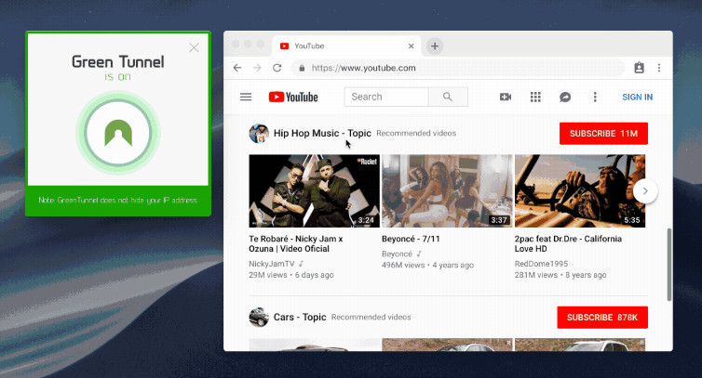The height and width of the screenshot is (378, 702).
Task: Open the Cars - Topic channel title
Action: point(300,318)
